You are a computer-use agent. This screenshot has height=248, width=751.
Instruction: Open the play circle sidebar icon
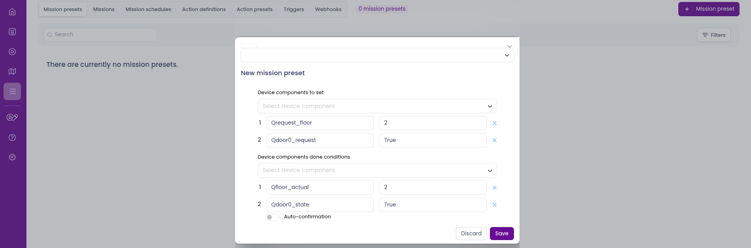(12, 51)
